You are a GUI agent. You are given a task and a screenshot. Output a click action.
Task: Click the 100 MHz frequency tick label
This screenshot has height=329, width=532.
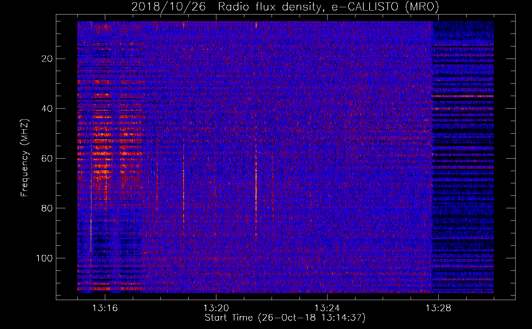point(44,258)
